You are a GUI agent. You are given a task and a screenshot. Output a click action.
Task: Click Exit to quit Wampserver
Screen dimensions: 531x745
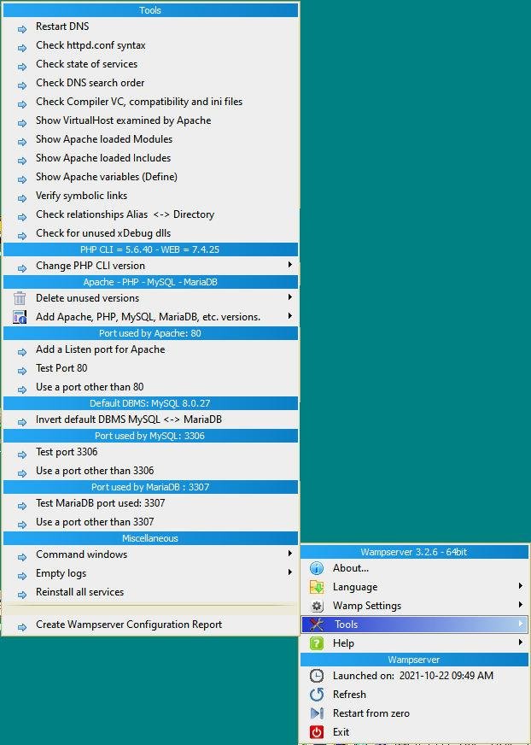[x=414, y=732]
